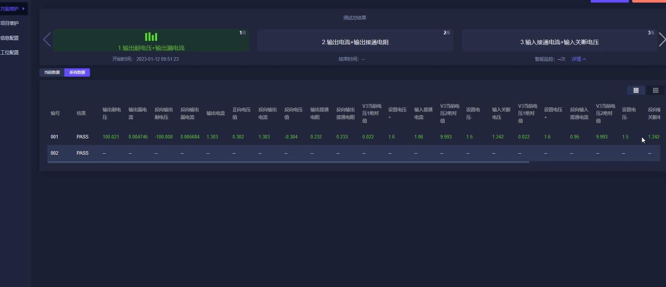
Task: Click the left carousel arrow for test steps
Action: pos(47,39)
